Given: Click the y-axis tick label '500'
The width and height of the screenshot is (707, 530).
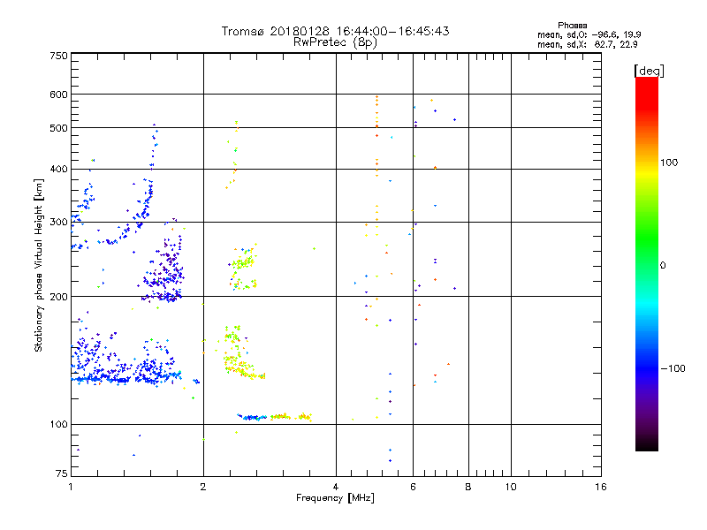Looking at the screenshot, I should click(x=58, y=128).
